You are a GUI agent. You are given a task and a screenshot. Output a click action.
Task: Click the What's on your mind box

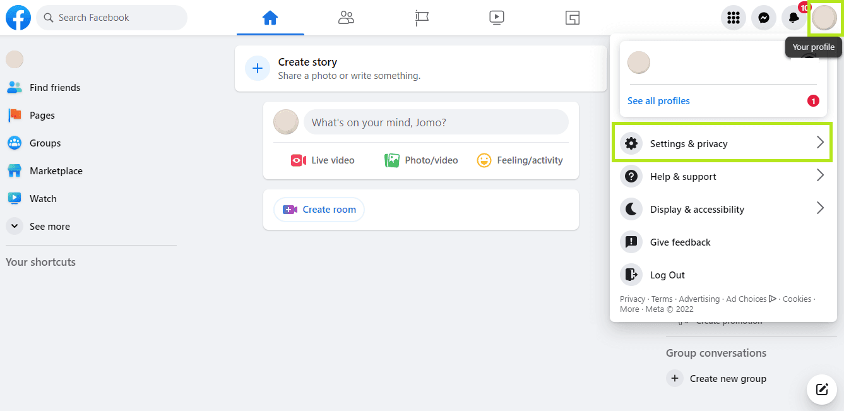coord(436,122)
